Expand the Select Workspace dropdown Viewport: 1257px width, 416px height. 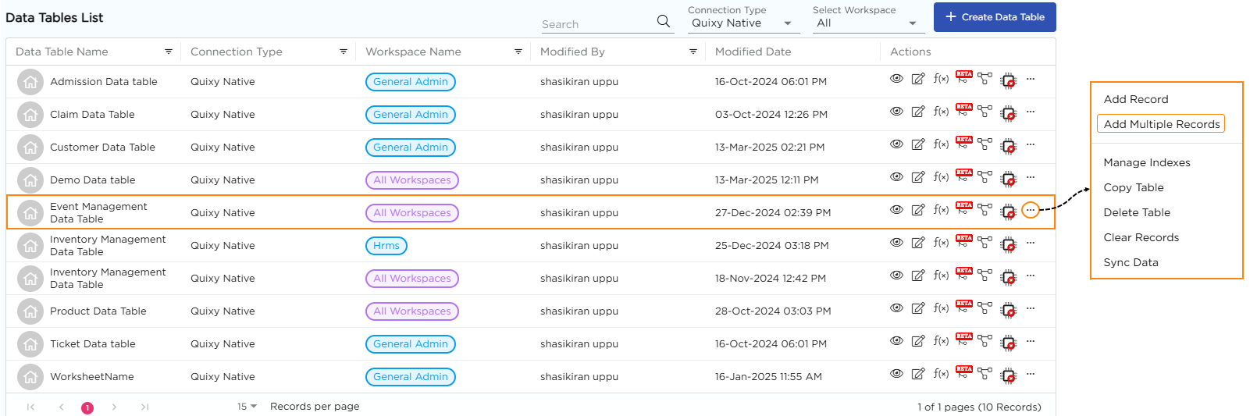click(867, 23)
